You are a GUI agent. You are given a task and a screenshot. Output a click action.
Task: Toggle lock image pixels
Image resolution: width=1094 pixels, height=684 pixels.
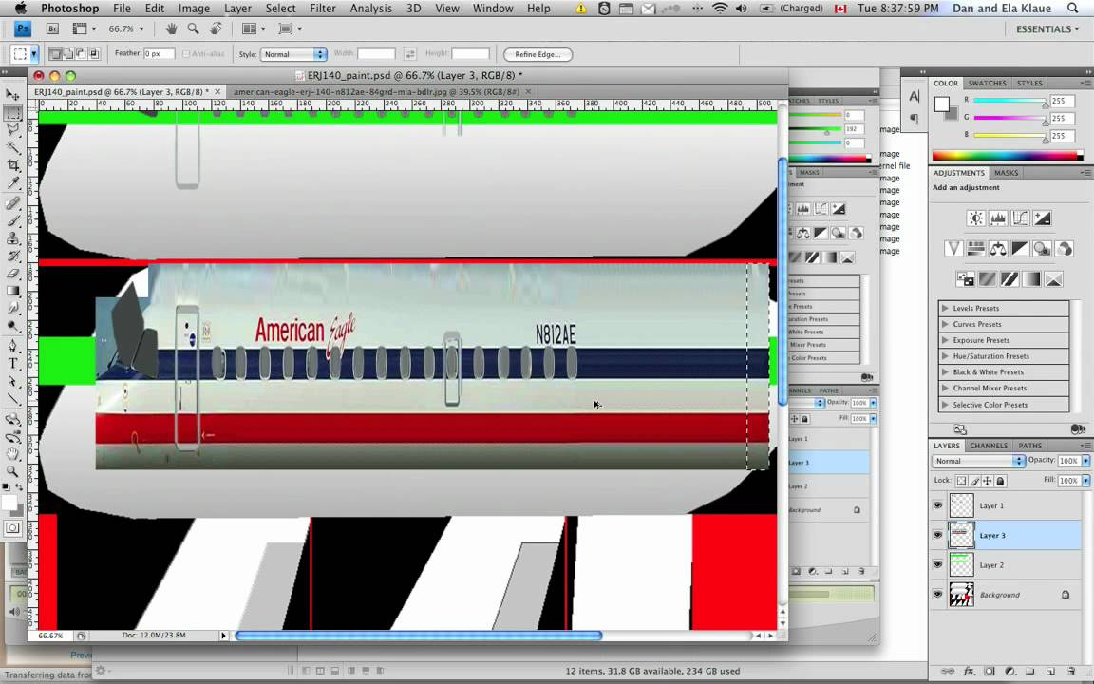(974, 481)
